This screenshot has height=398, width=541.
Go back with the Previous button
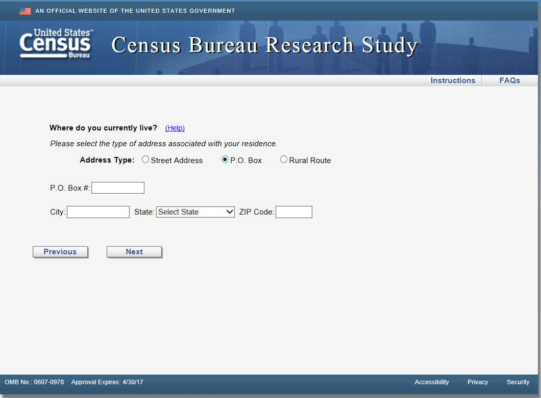tap(60, 252)
